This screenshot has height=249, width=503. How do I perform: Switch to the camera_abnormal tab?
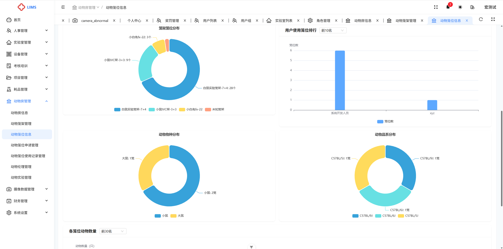94,21
